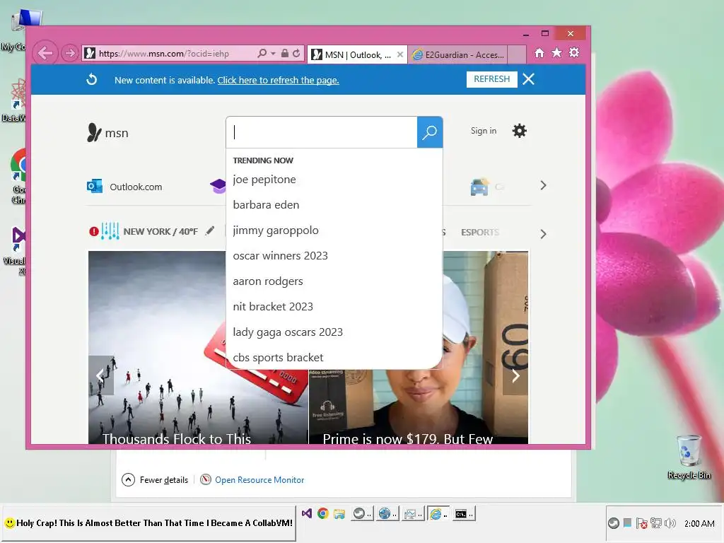
Task: Go to the Internet Explorer Home page icon
Action: click(539, 52)
